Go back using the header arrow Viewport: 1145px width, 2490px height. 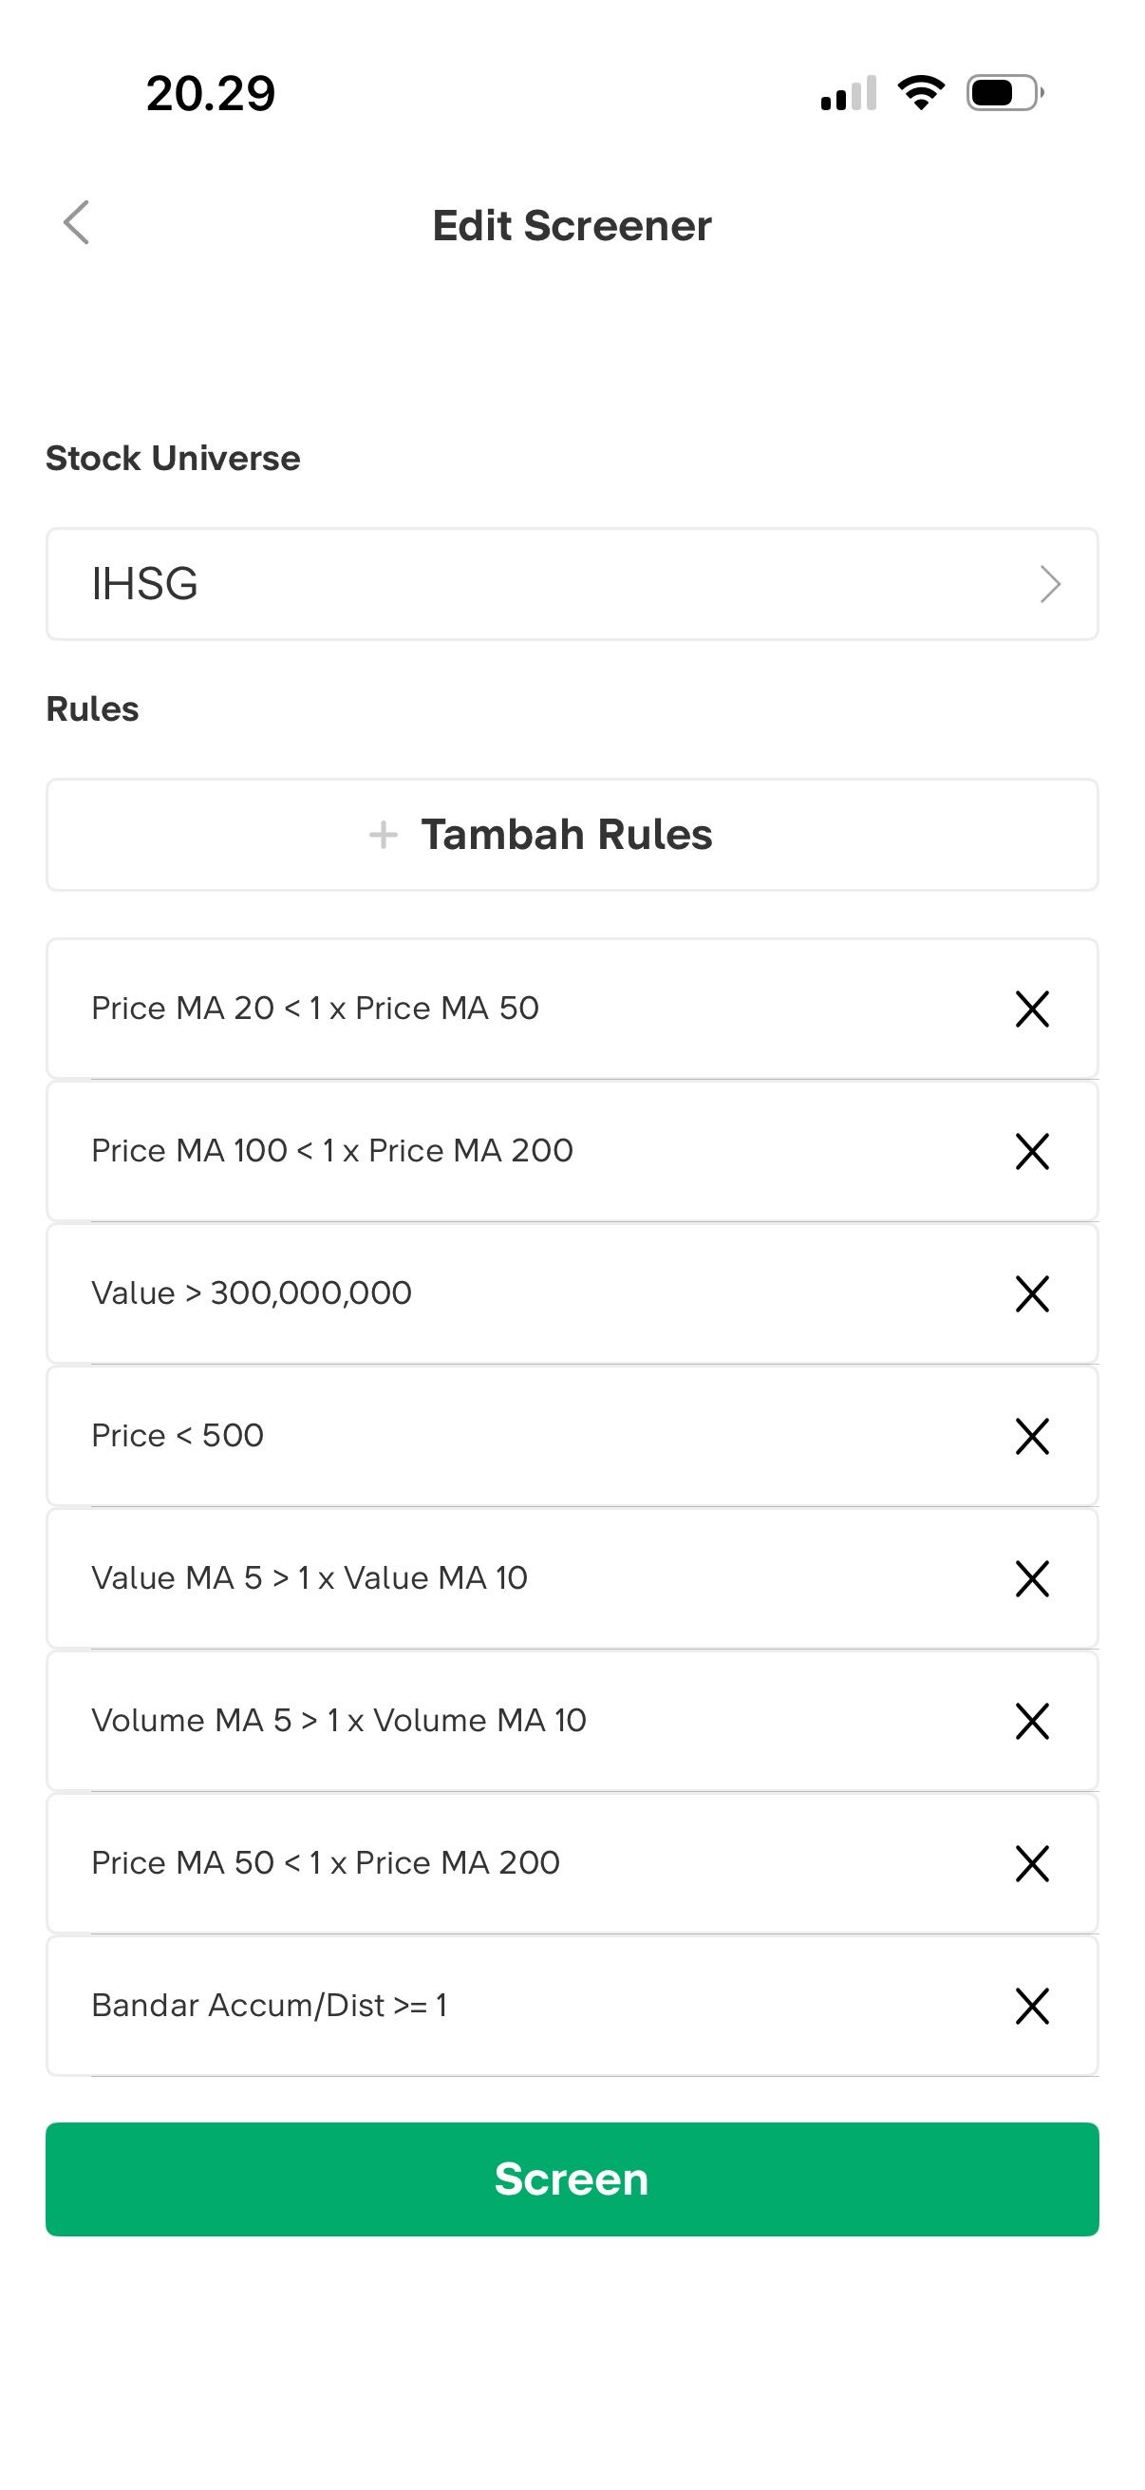76,223
